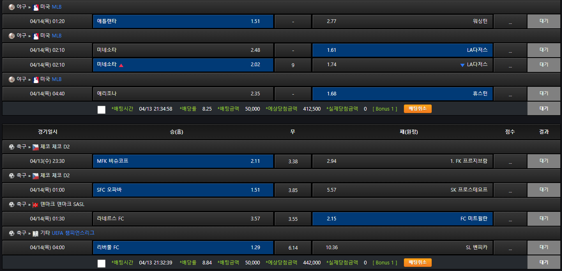Select the 3.55 draw odds cell

pos(293,219)
